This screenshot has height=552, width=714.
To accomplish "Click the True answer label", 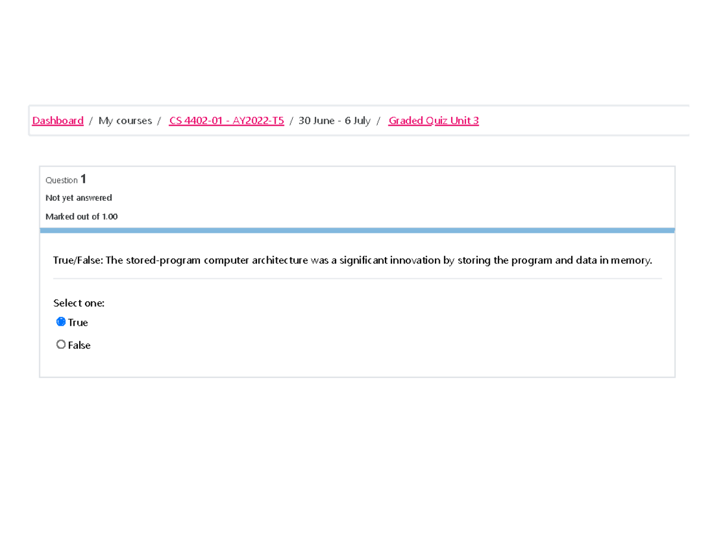I will pyautogui.click(x=78, y=322).
